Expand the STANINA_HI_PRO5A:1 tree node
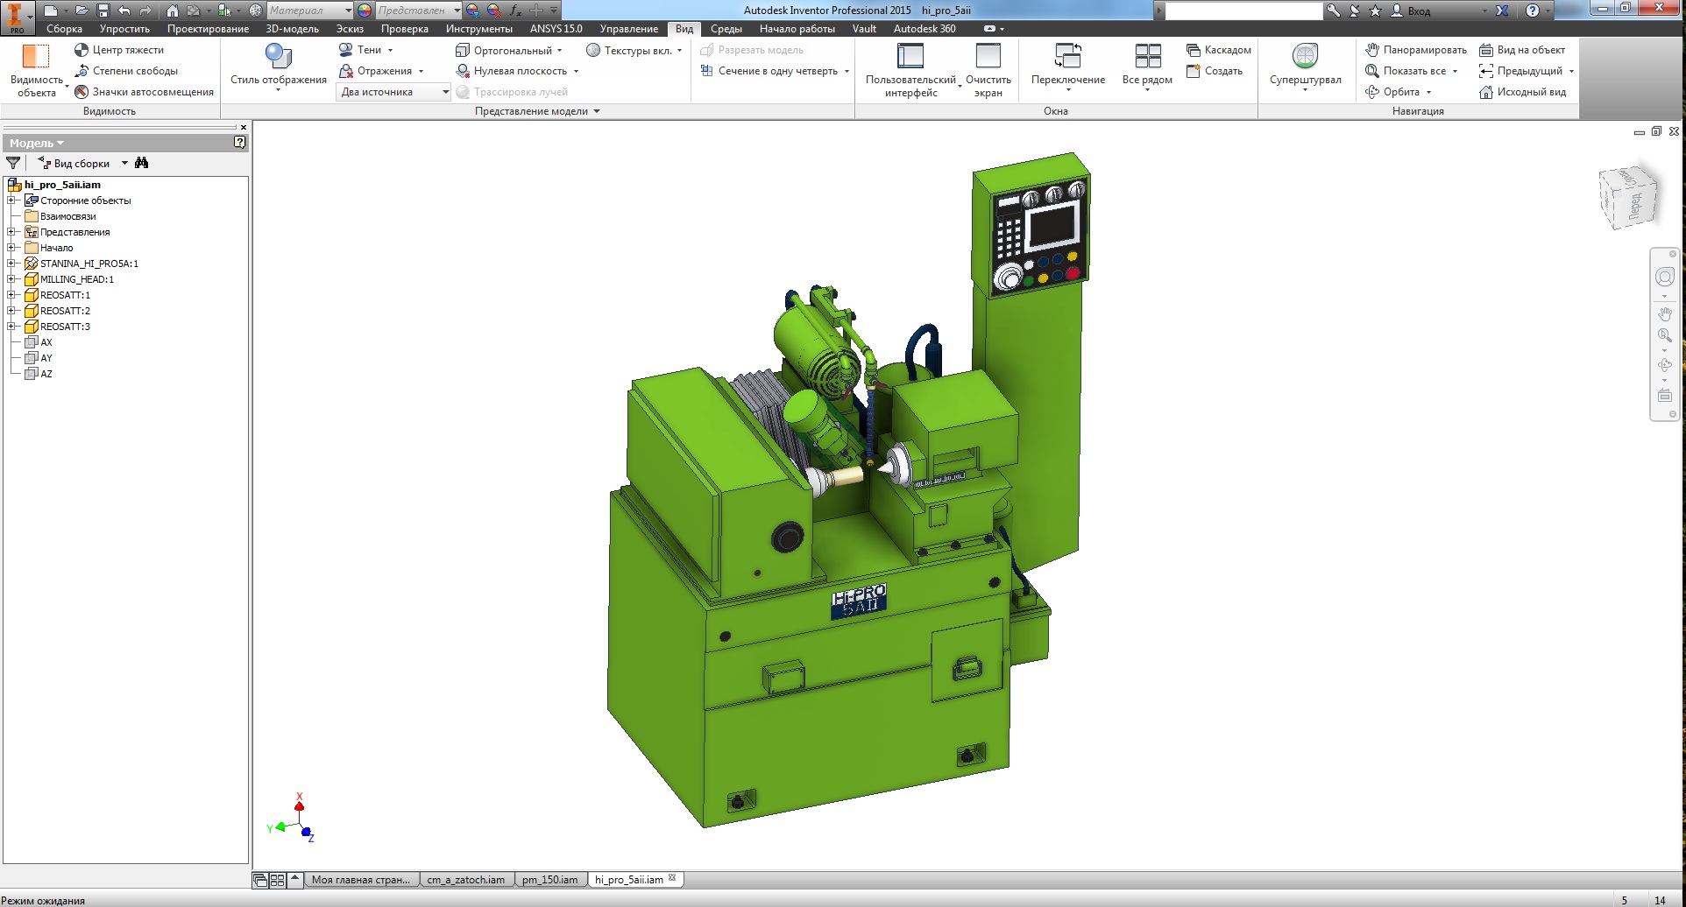The width and height of the screenshot is (1686, 907). (11, 264)
